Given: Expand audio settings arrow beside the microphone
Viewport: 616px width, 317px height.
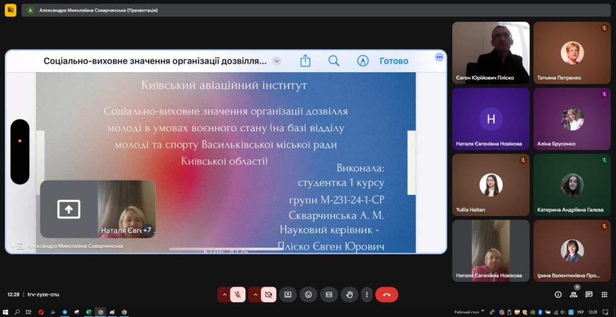Looking at the screenshot, I should pyautogui.click(x=224, y=295).
